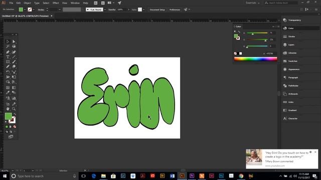Pick the Paintbrush tool

14,61
